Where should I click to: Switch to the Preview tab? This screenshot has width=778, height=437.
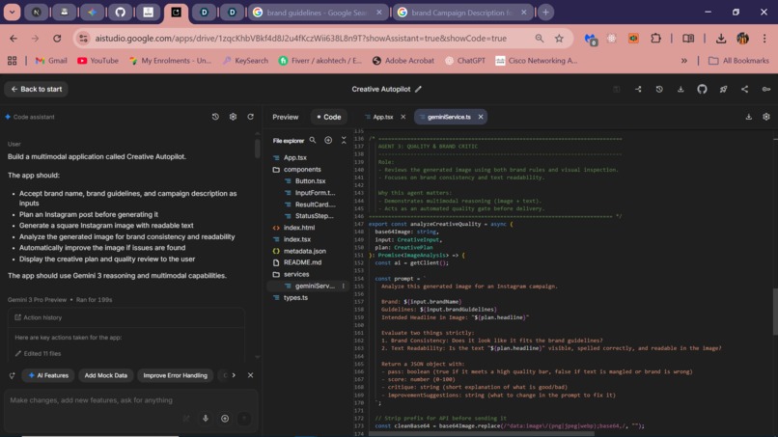(286, 117)
